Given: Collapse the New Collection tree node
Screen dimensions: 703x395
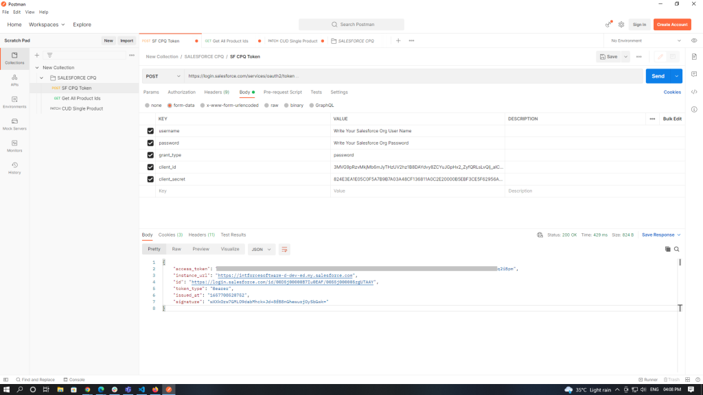Looking at the screenshot, I should pyautogui.click(x=37, y=68).
